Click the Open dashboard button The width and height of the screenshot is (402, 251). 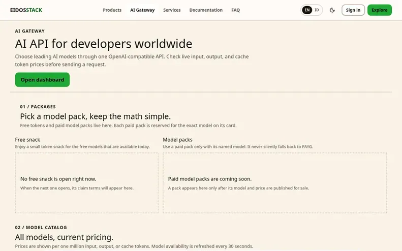(x=42, y=79)
